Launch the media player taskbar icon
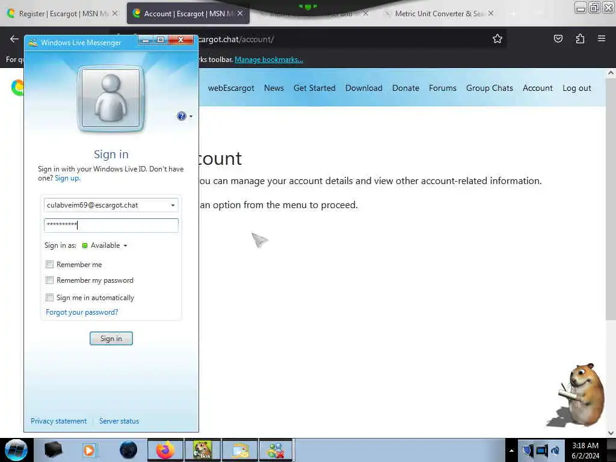 pyautogui.click(x=89, y=450)
